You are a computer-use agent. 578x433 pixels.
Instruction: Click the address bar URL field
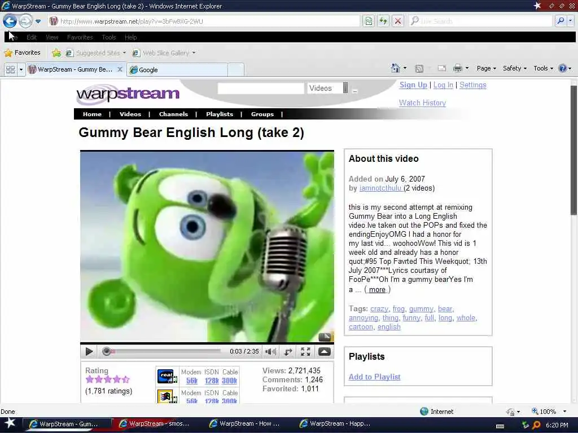pos(204,21)
